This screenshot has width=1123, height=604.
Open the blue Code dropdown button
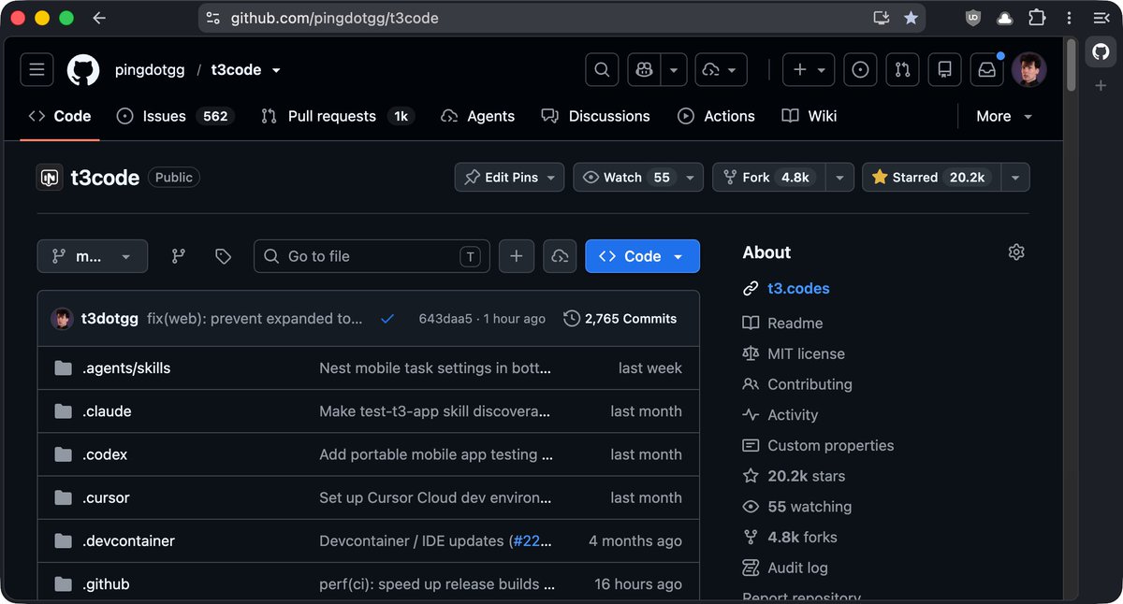(x=642, y=256)
